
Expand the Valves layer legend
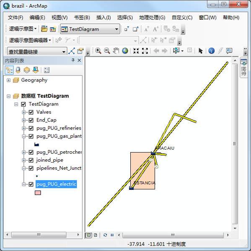(24, 112)
